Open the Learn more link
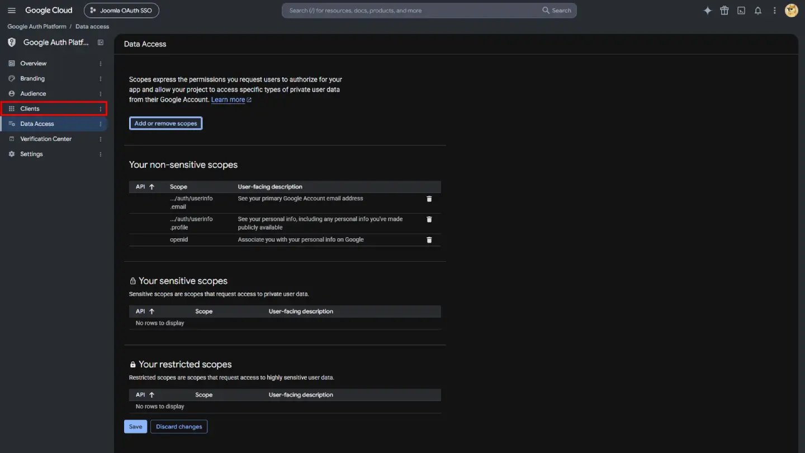Viewport: 805px width, 453px height. [231, 100]
